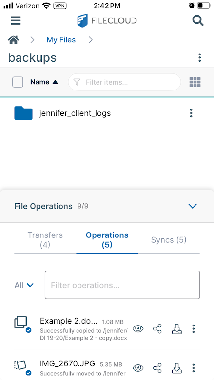Share the Example 2.docx file
The image size is (214, 380).
pyautogui.click(x=157, y=329)
